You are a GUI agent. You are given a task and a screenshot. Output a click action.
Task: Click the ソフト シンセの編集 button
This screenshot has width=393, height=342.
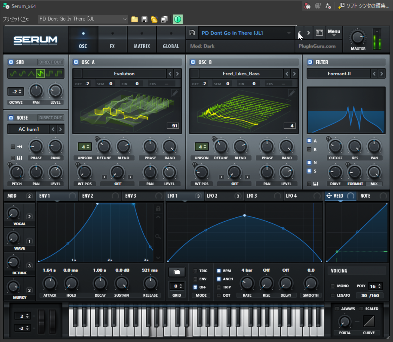pyautogui.click(x=364, y=6)
